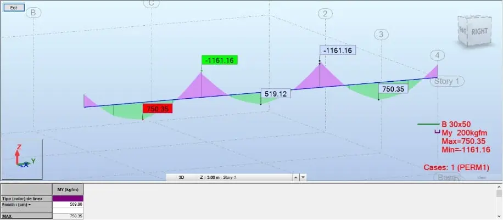The height and width of the screenshot is (220, 503).
Task: Click the scale value field 509.88
Action: click(x=68, y=204)
